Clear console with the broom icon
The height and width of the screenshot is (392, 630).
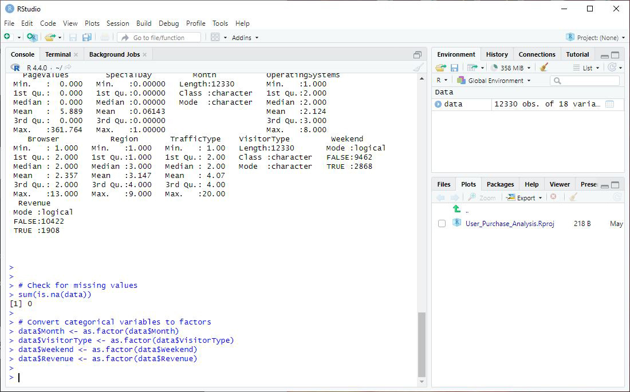(x=418, y=68)
